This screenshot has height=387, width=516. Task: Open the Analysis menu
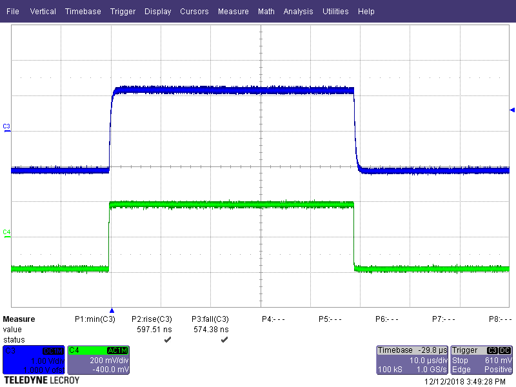298,12
